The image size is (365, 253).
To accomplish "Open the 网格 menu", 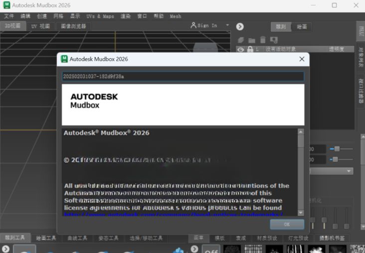I will coord(58,16).
